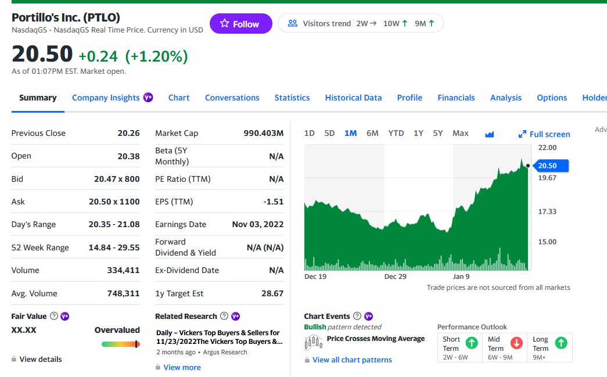Select the YTD chart range
This screenshot has height=377, width=607.
(396, 133)
